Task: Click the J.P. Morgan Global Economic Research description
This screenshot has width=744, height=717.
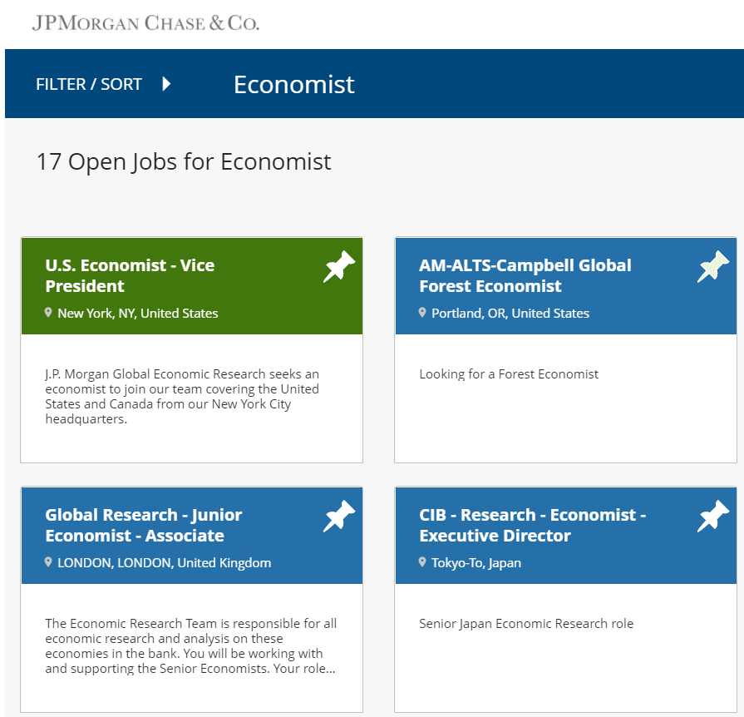Action: [x=182, y=397]
